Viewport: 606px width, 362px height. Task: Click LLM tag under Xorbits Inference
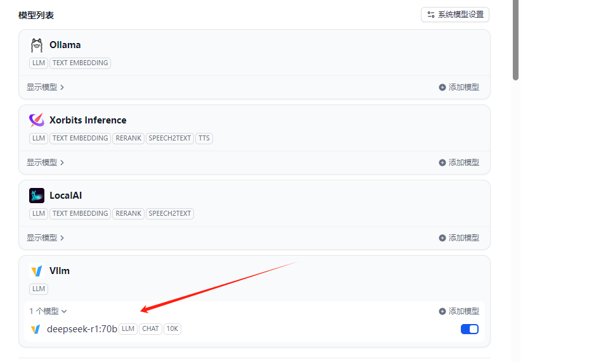tap(39, 138)
